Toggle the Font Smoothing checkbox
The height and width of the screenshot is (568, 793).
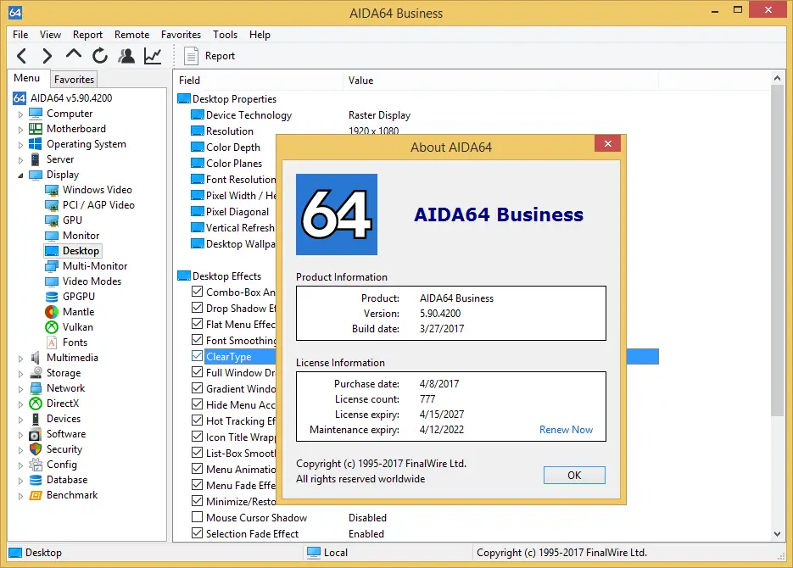pos(198,340)
